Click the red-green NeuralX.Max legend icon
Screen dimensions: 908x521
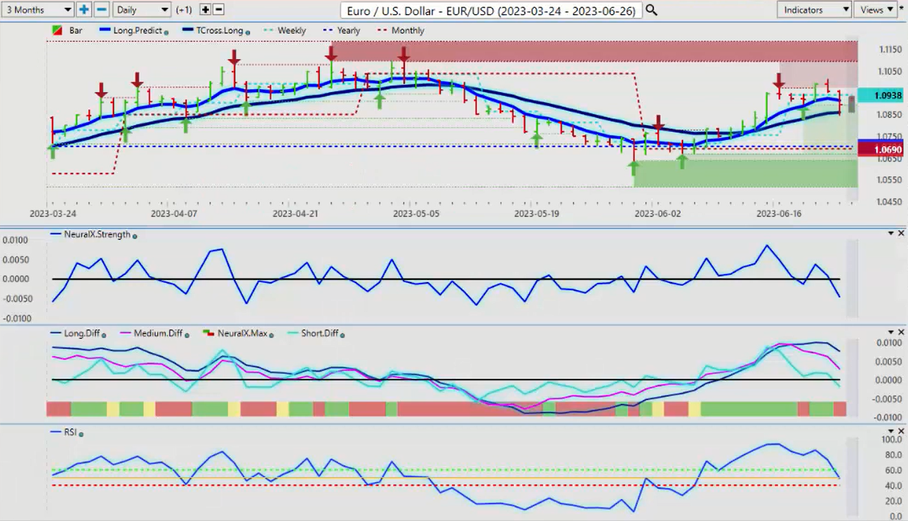[207, 333]
